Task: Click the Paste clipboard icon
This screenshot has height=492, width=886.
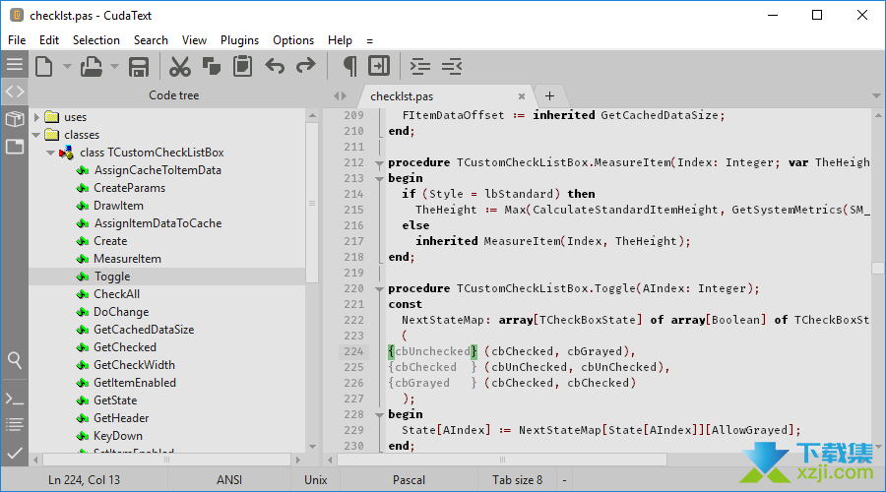Action: coord(242,66)
